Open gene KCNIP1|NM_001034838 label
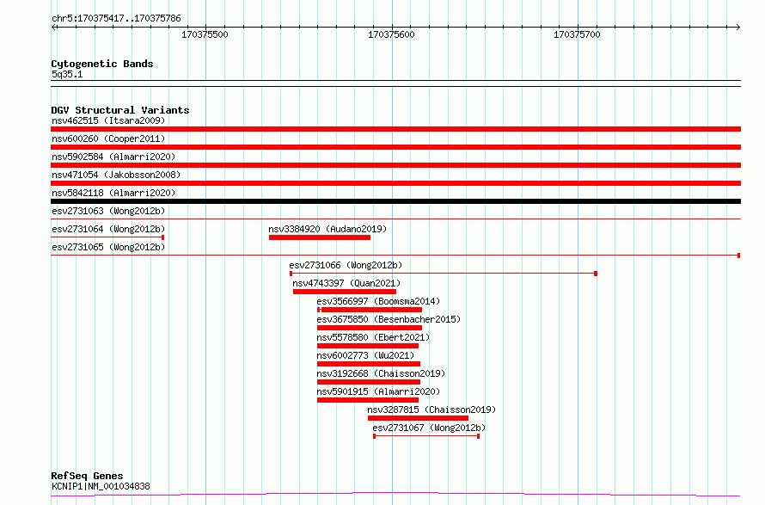The height and width of the screenshot is (505, 765). 101,486
